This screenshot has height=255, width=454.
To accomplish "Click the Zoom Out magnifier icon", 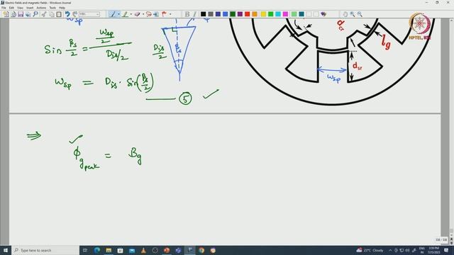I will 360,14.
